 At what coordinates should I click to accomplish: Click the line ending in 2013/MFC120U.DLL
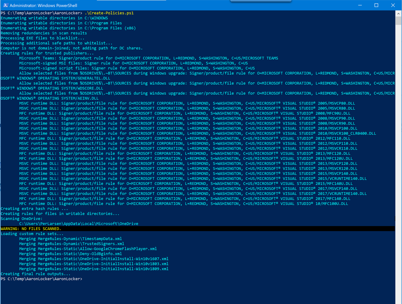(x=186, y=159)
